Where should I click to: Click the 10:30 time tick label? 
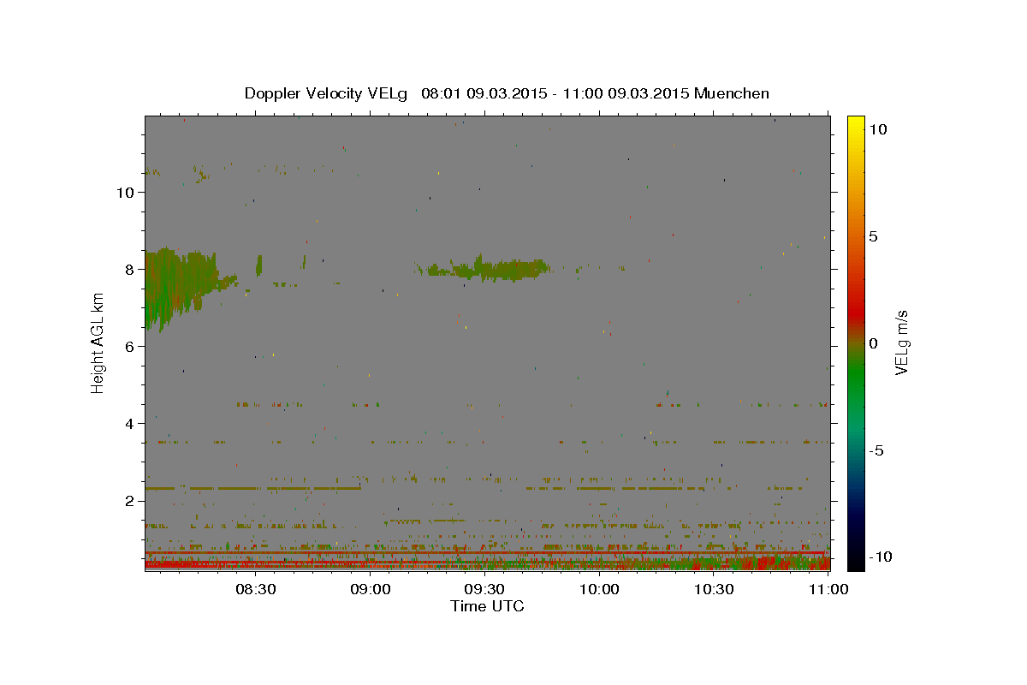[713, 589]
